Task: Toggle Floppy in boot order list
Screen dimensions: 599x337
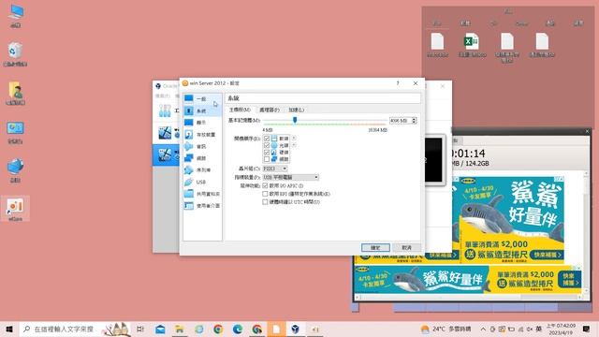Action: [267, 139]
